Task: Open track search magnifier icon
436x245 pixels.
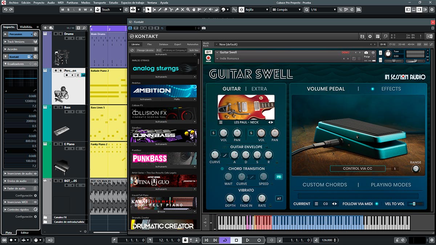Action: click(84, 28)
